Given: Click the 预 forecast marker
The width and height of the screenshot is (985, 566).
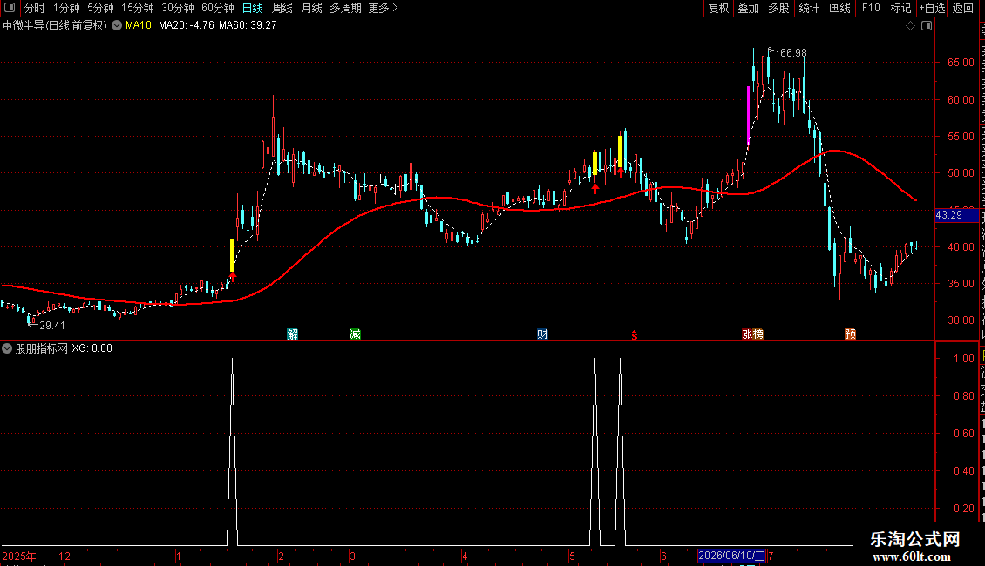Looking at the screenshot, I should (851, 334).
